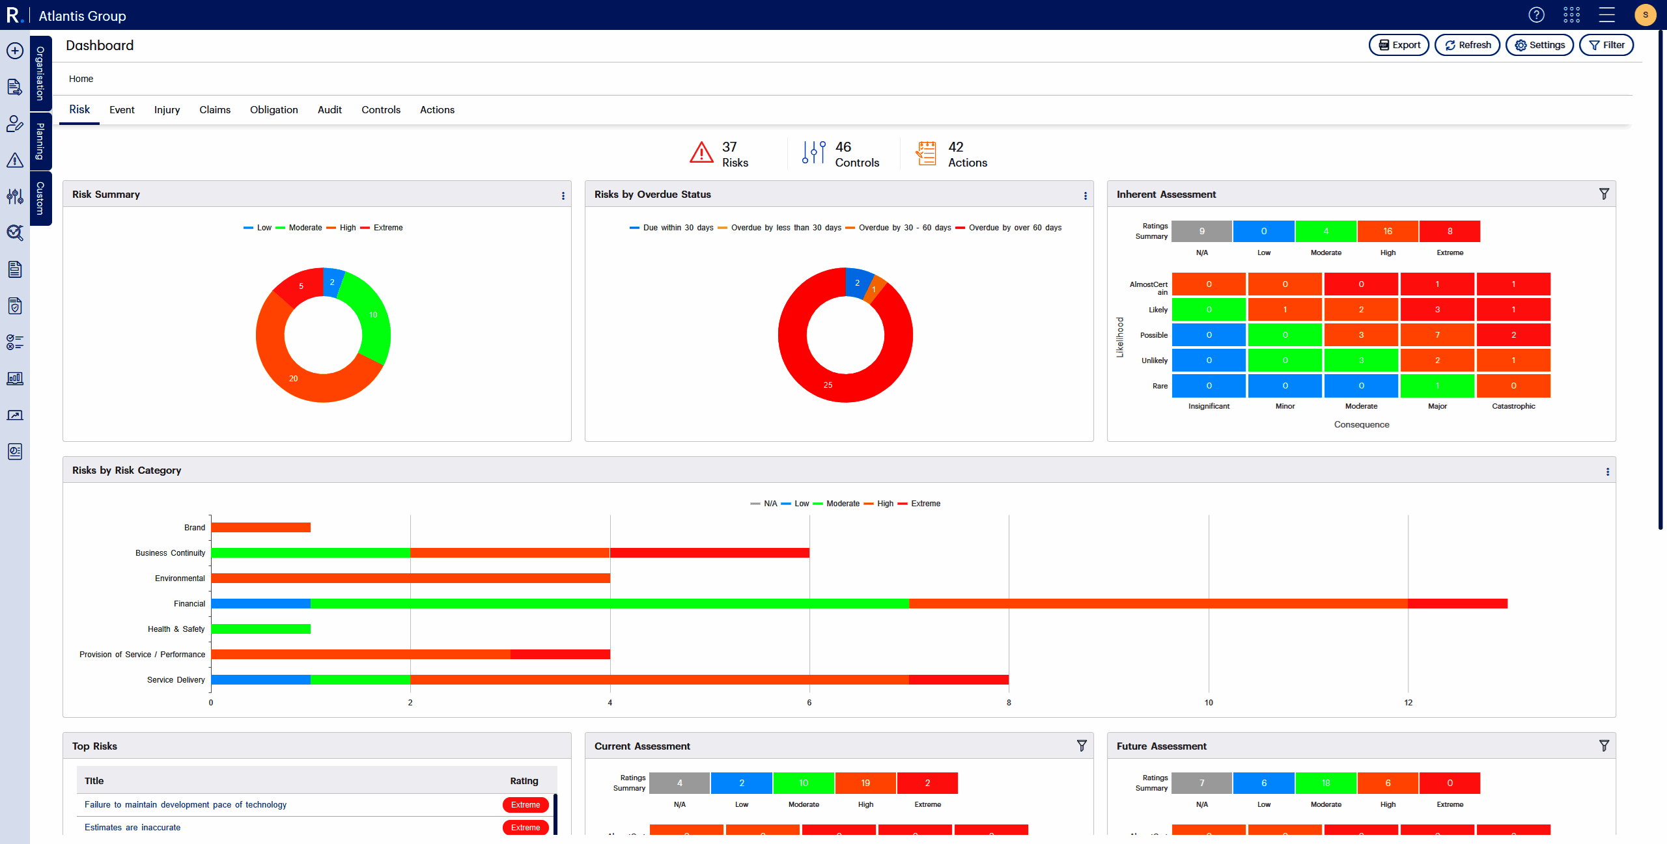Toggle Due within 30 days legend series
The width and height of the screenshot is (1667, 844).
[x=677, y=228]
